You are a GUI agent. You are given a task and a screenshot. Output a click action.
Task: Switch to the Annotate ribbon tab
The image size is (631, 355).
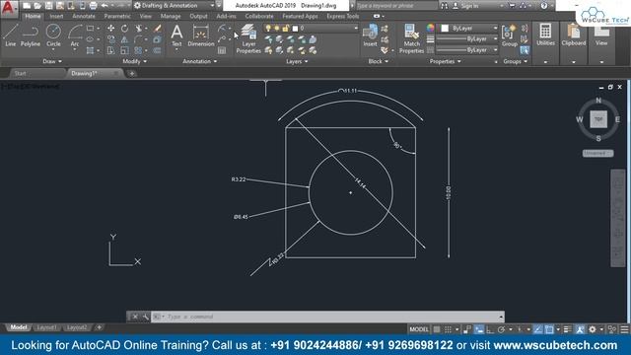point(84,16)
